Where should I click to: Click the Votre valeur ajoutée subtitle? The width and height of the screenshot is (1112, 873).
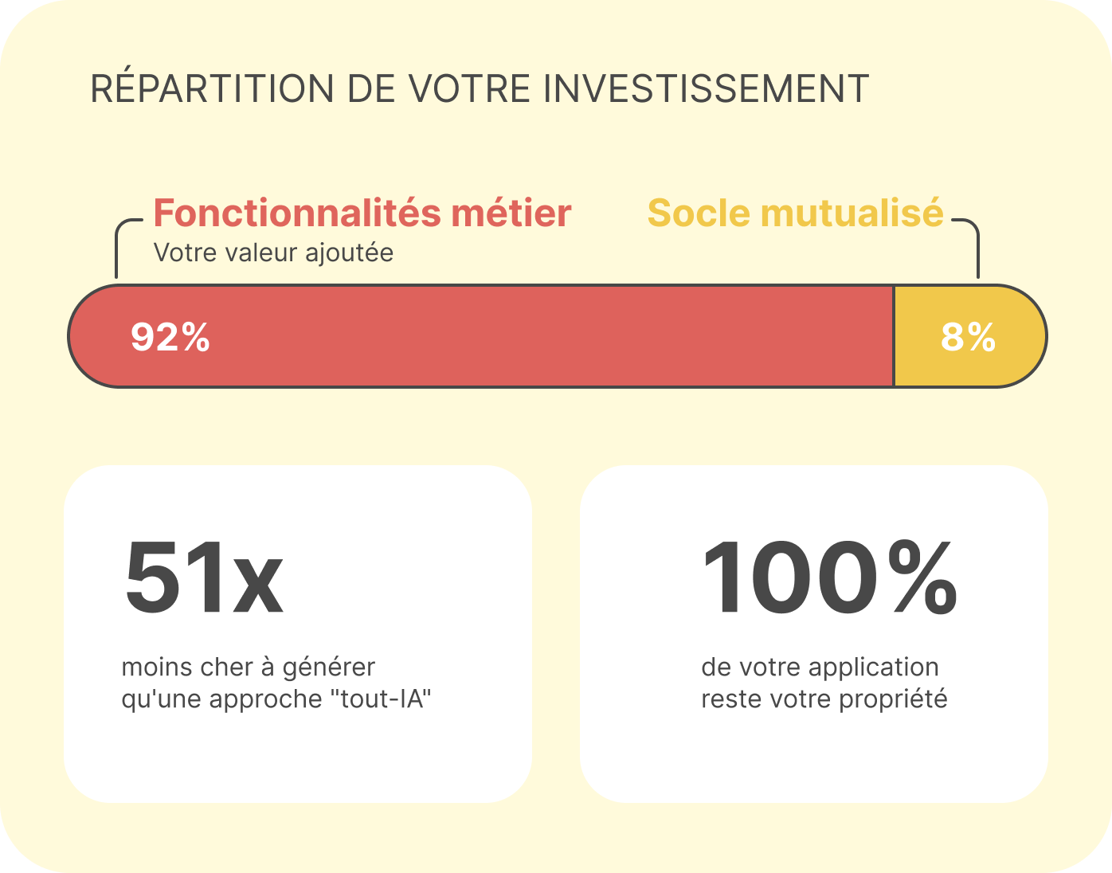273,253
